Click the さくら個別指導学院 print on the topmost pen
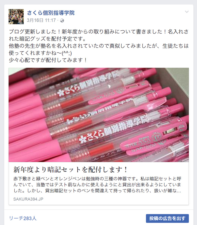The width and height of the screenshot is (197, 225). (88, 83)
